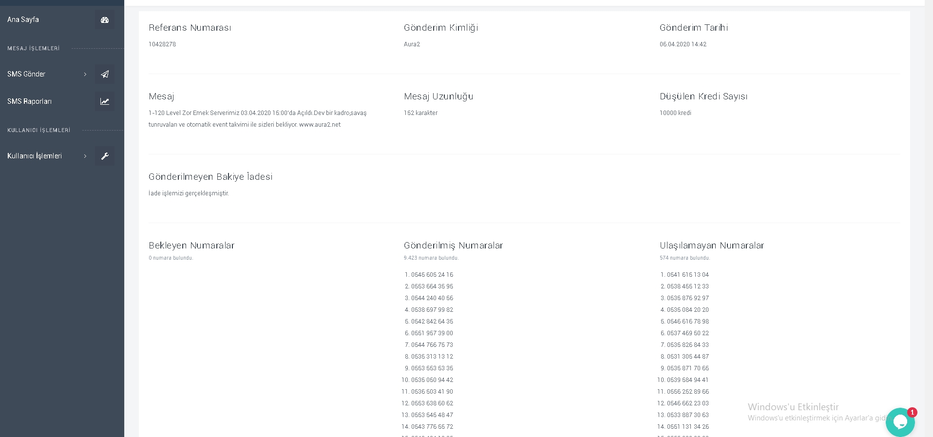Click the Ulaşılamayan Numaralar heading
Image resolution: width=933 pixels, height=437 pixels.
click(x=712, y=246)
